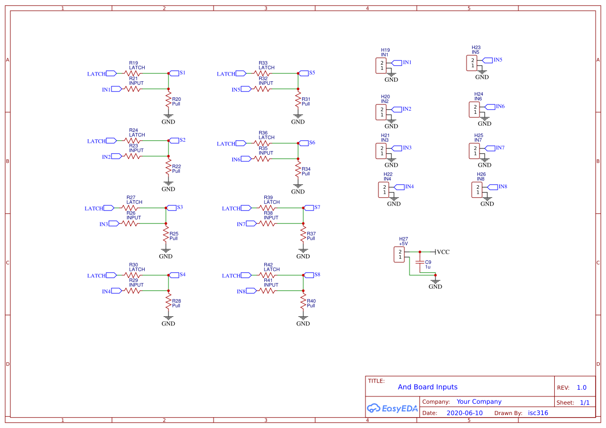Click the Date field showing 2020-06-10
606x428 pixels.
465,413
